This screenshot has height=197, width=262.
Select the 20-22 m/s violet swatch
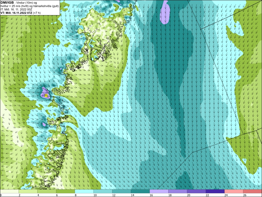tap(196, 191)
